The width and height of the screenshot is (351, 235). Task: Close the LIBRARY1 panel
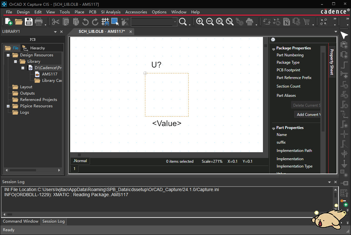tap(61, 32)
